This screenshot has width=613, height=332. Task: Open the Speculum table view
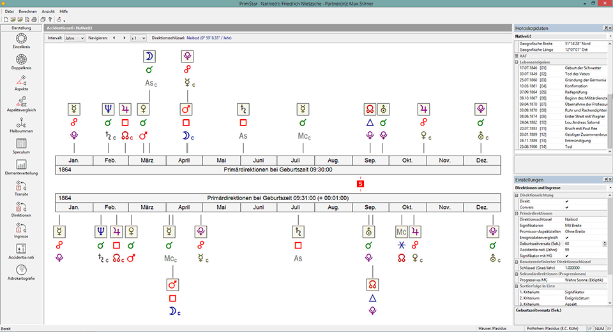coord(21,146)
